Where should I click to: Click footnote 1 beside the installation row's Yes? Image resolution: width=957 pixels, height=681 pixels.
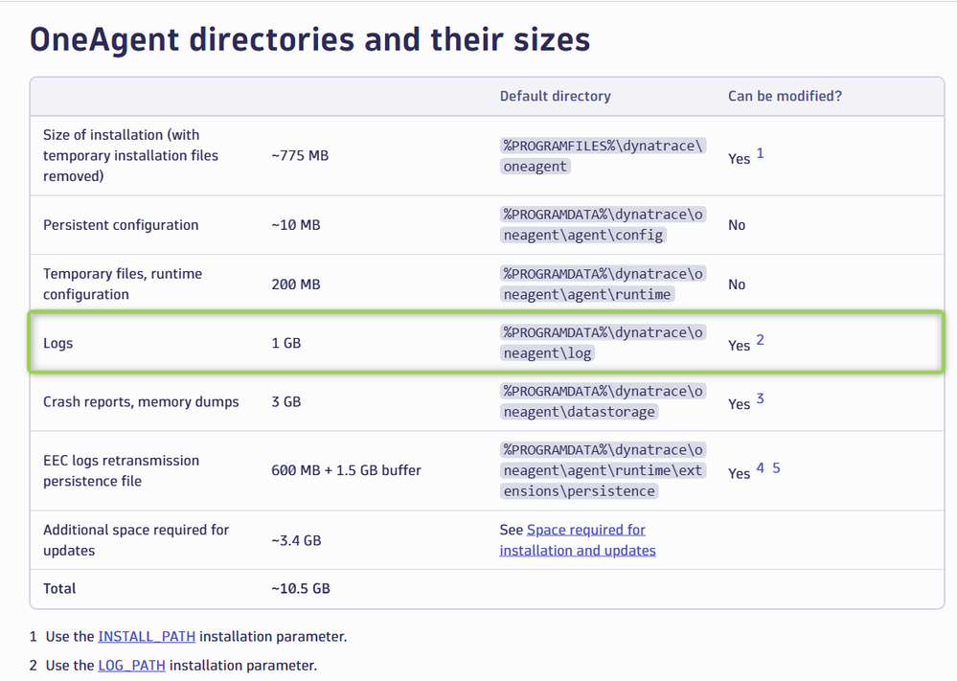pos(761,153)
